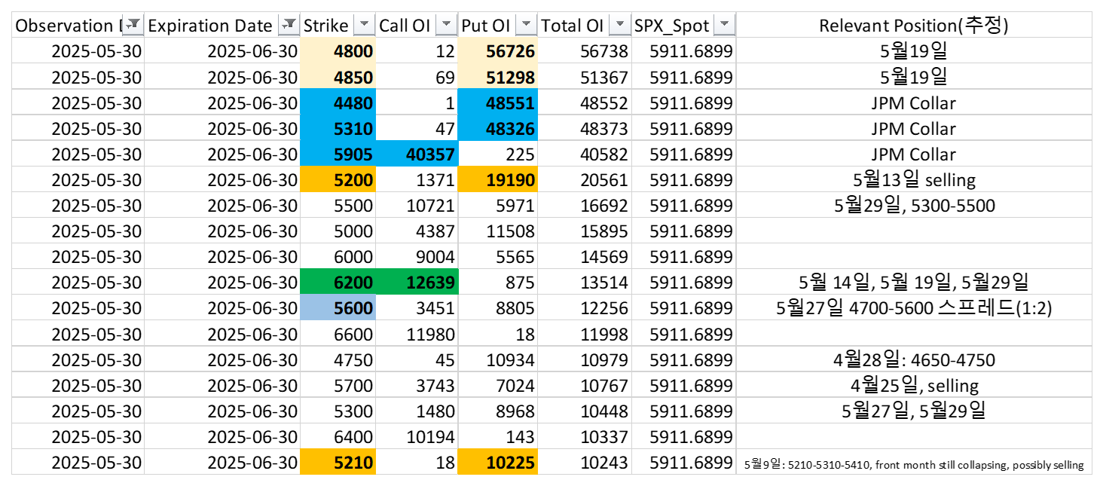Screen dimensions: 1106x486
Task: Show the SPX_Spot filter options
Action: [x=724, y=25]
